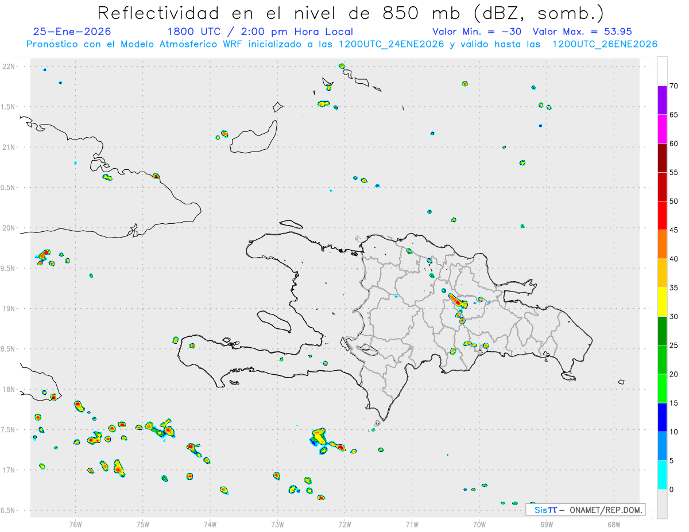Select the gold 35-40 dBZ color band
This screenshot has height=532, width=689.
pos(662,273)
